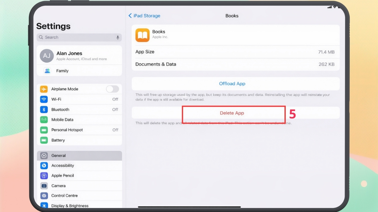Tap the microphone icon in search
This screenshot has width=378, height=212.
point(117,37)
